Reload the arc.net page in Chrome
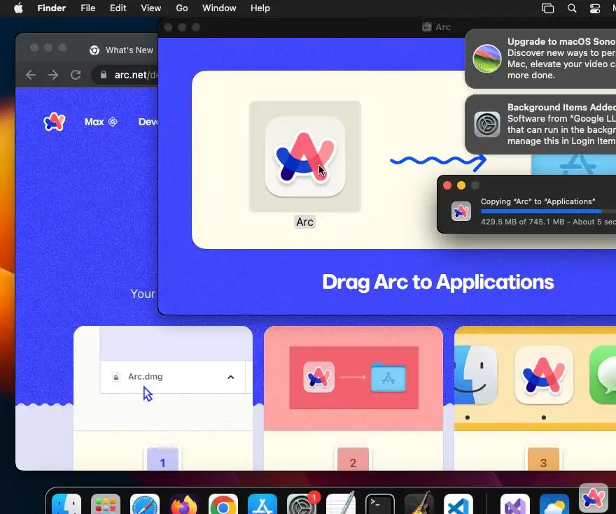 [76, 75]
